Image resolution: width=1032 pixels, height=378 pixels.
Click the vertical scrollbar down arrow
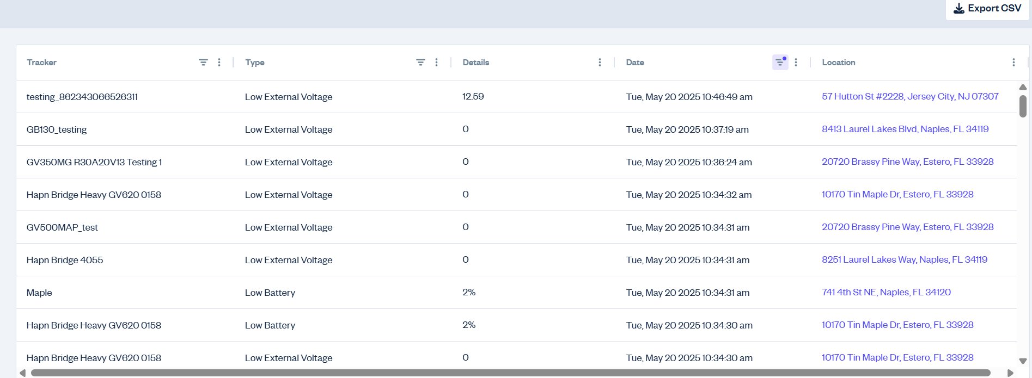[1023, 361]
